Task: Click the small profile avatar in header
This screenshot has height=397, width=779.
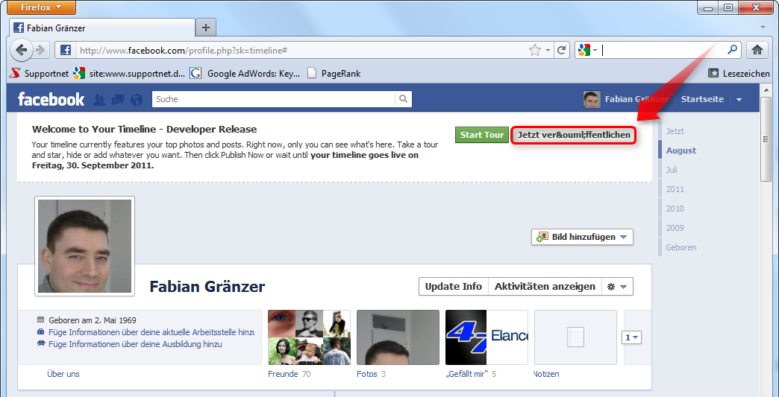Action: click(x=592, y=99)
